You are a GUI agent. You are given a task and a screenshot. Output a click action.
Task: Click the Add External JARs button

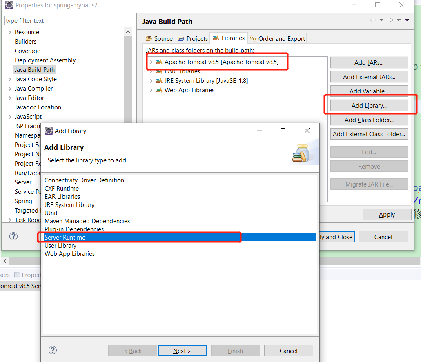pyautogui.click(x=369, y=77)
